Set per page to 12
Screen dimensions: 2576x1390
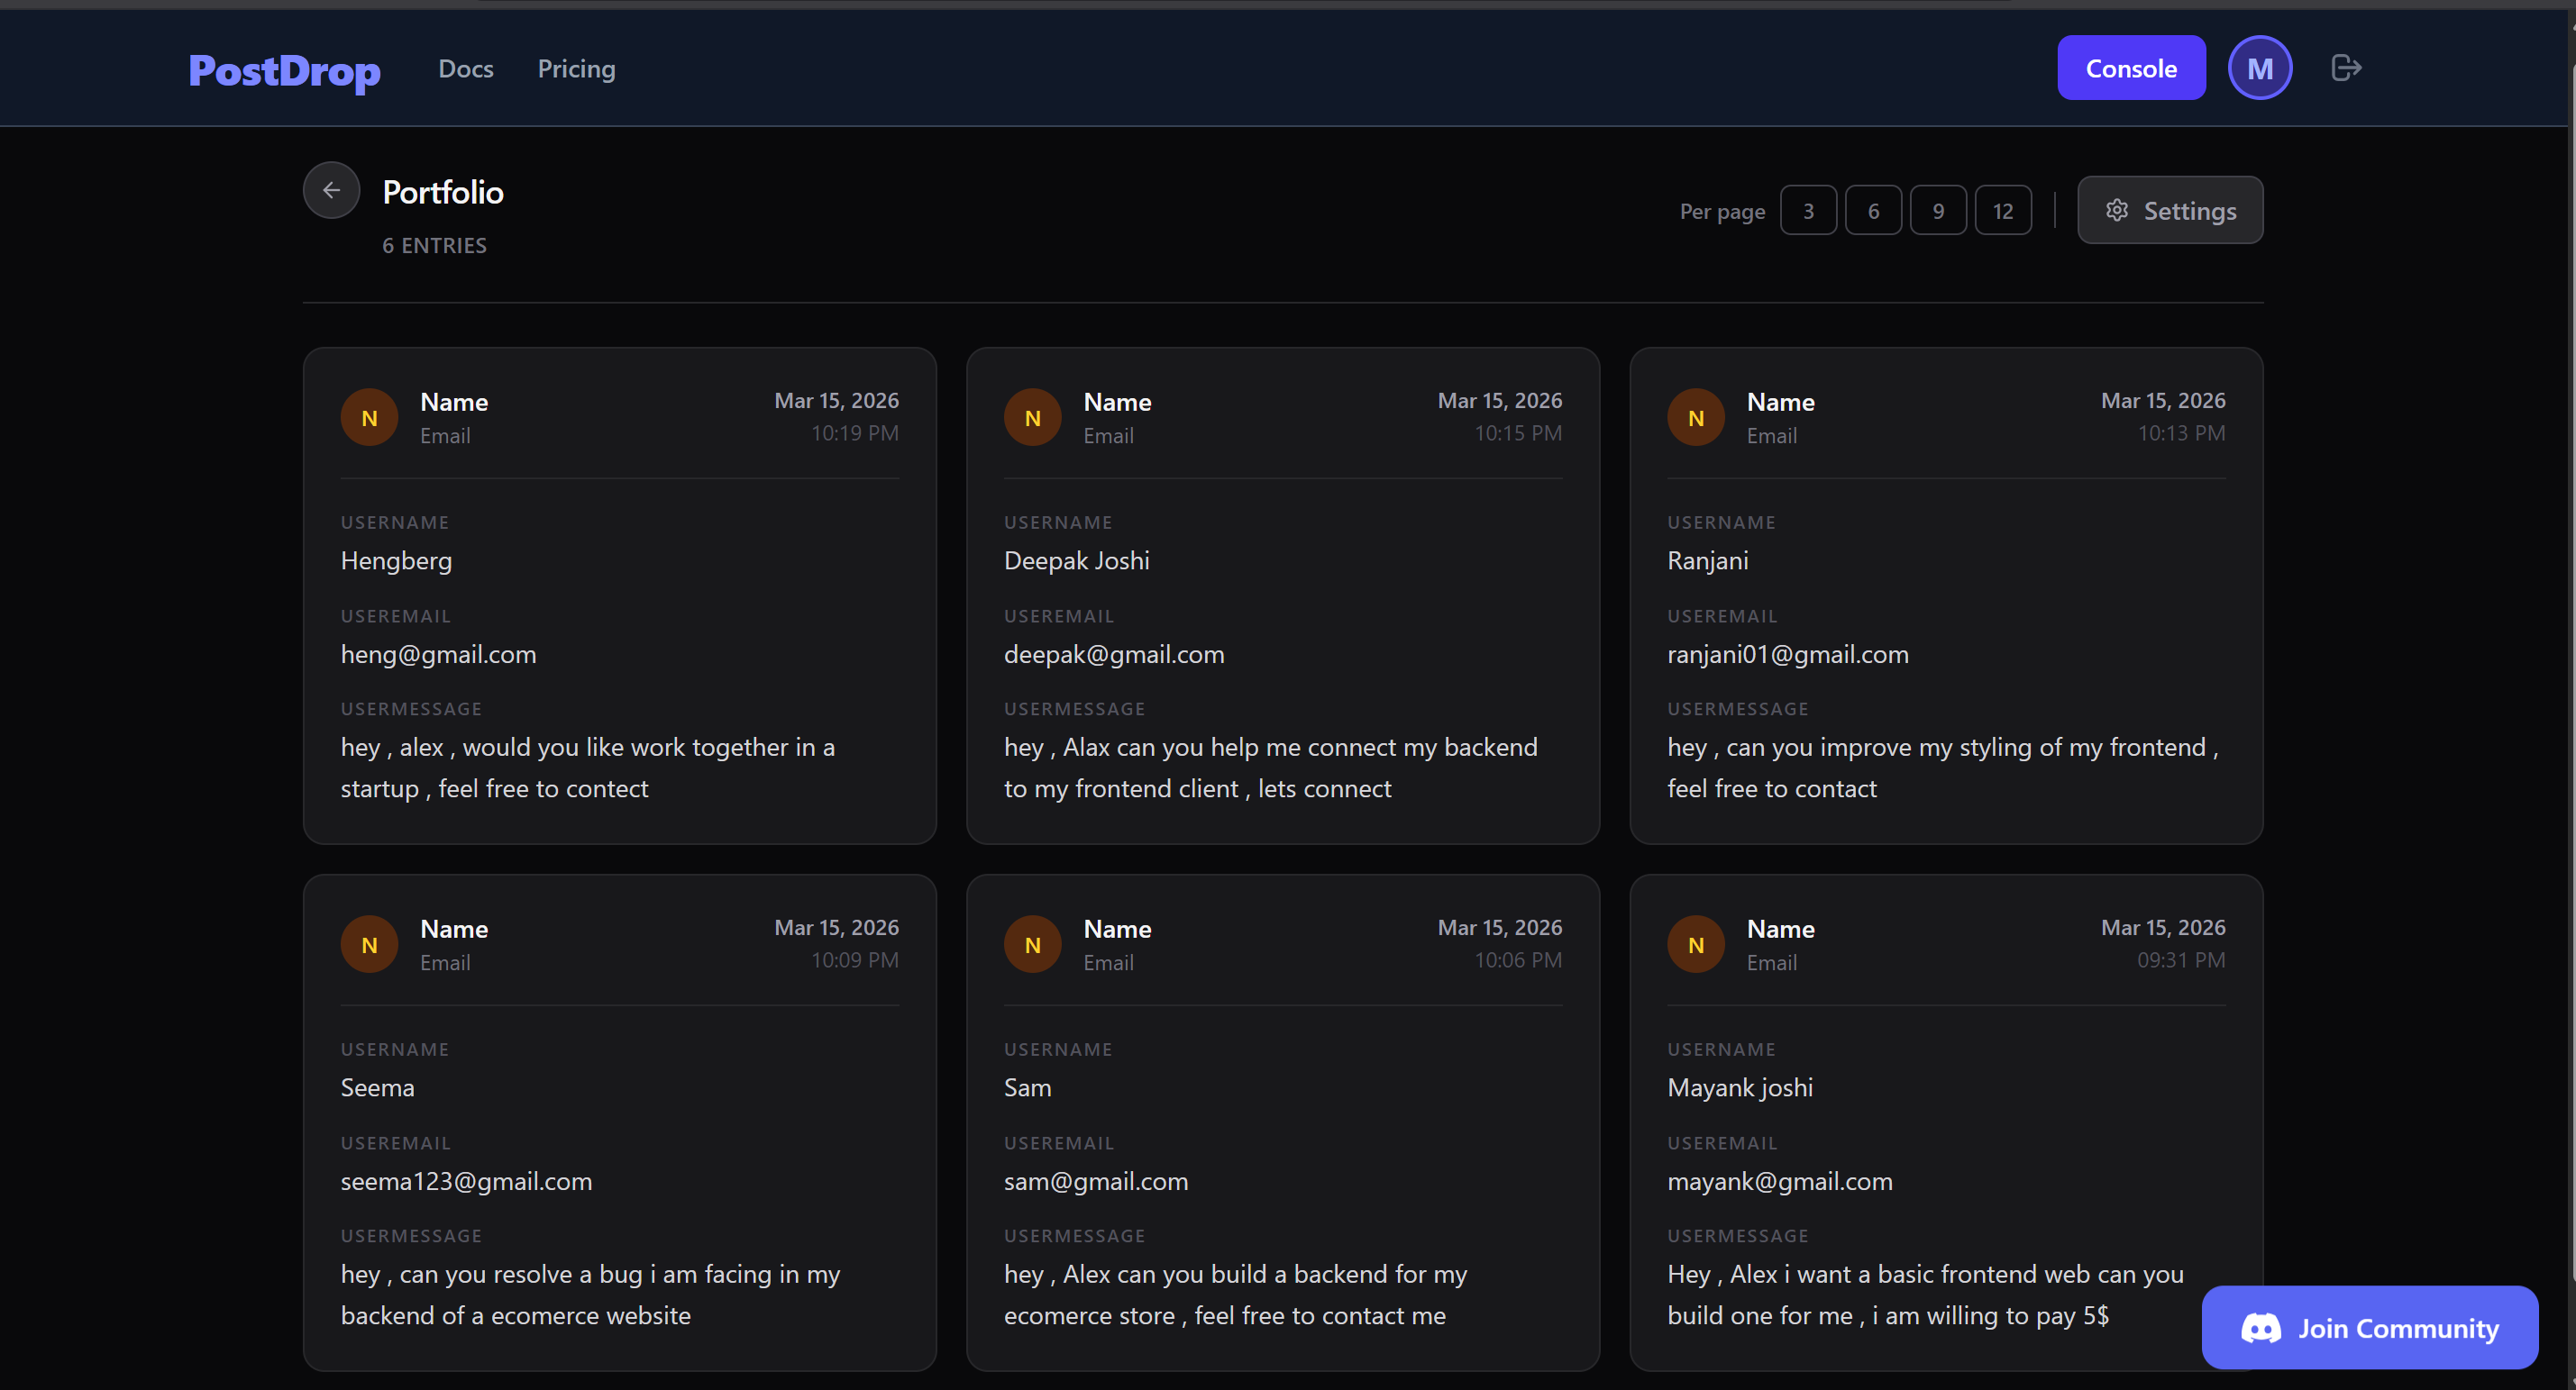point(2003,211)
